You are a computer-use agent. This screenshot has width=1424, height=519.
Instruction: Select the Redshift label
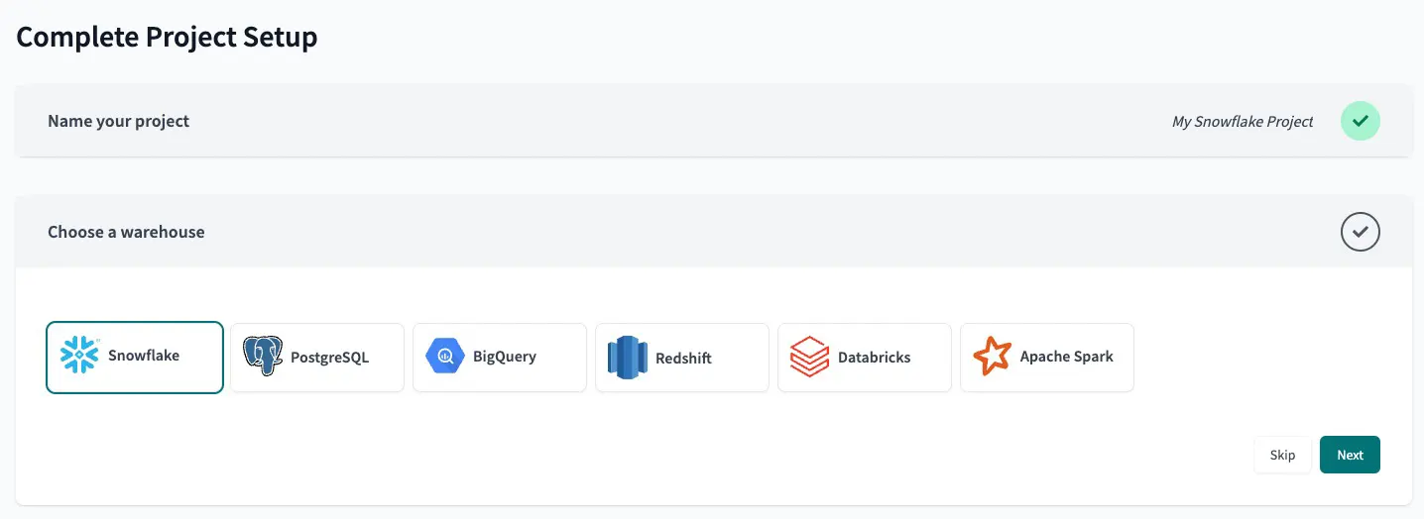(x=683, y=358)
